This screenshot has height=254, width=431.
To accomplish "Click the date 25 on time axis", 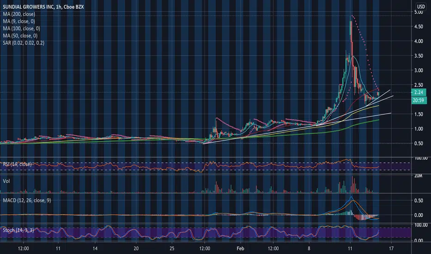I will [x=172, y=248].
